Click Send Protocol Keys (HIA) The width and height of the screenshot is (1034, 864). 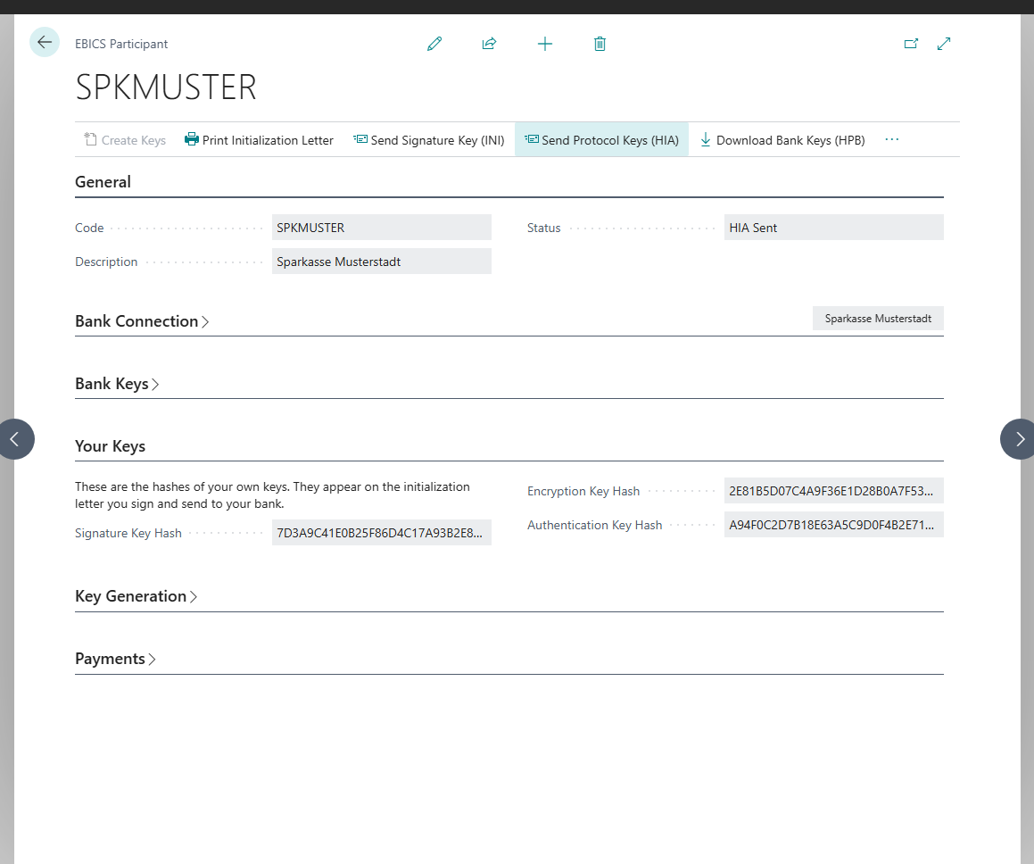pyautogui.click(x=601, y=140)
